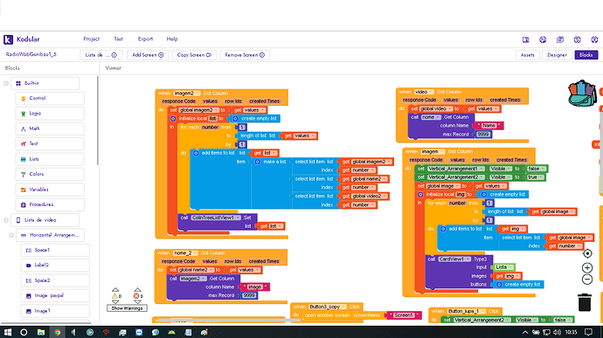
Task: Click the Cortana search circle
Action: pyautogui.click(x=24, y=332)
